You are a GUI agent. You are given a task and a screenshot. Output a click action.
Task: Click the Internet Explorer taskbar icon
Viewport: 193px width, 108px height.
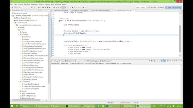tap(17, 106)
